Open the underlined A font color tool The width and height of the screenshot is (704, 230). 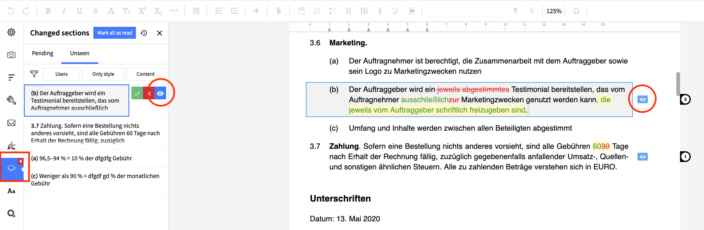pos(111,11)
